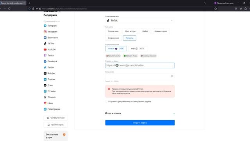
Task: Click the list icon in quantity field
Action: 172,76
